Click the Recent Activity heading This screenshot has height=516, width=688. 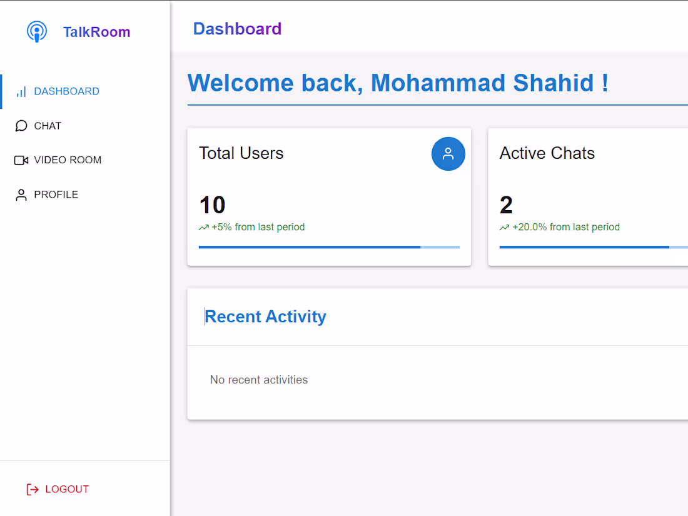[x=265, y=316]
